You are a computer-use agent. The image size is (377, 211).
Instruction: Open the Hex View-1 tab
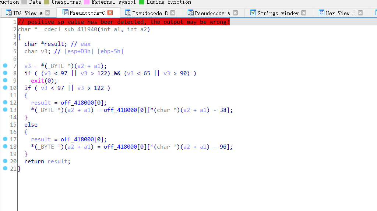pyautogui.click(x=341, y=13)
